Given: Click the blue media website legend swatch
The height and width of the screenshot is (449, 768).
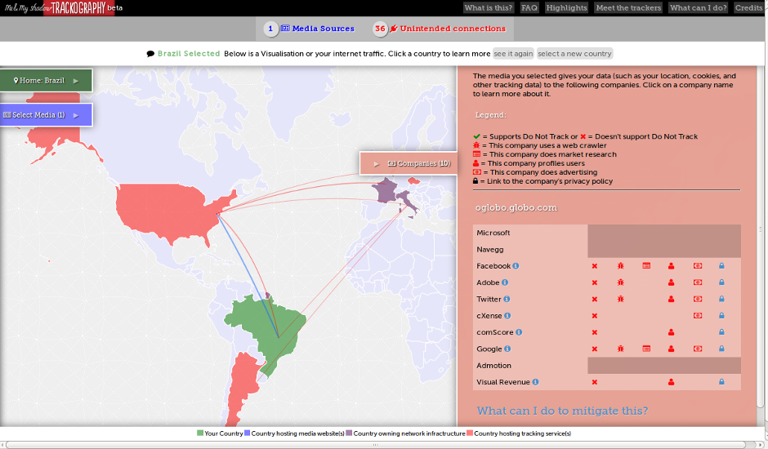Looking at the screenshot, I should 247,433.
